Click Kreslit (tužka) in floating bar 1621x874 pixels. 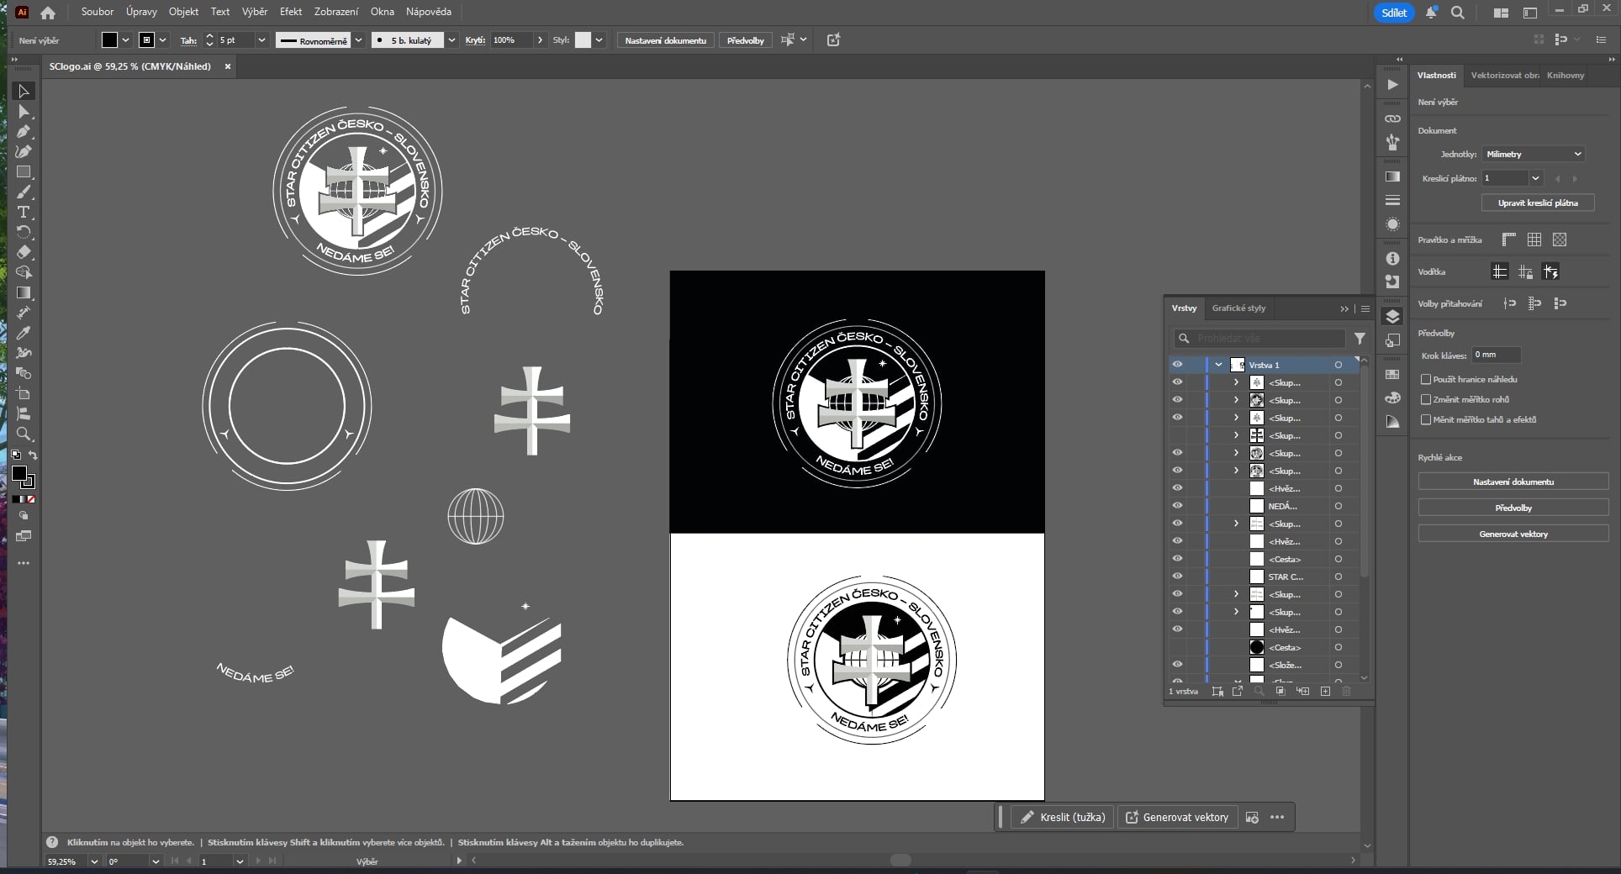pos(1063,817)
